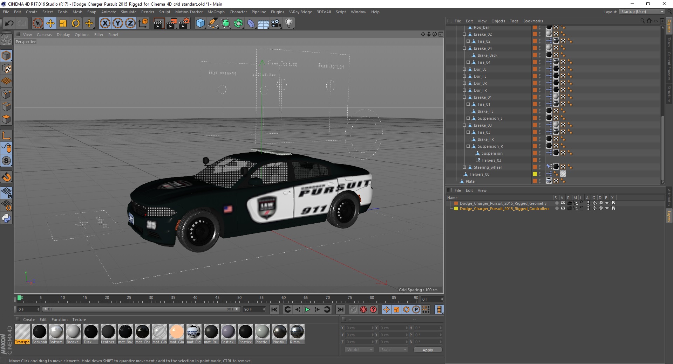Open the MoGraph menu
The width and height of the screenshot is (673, 364).
click(216, 12)
